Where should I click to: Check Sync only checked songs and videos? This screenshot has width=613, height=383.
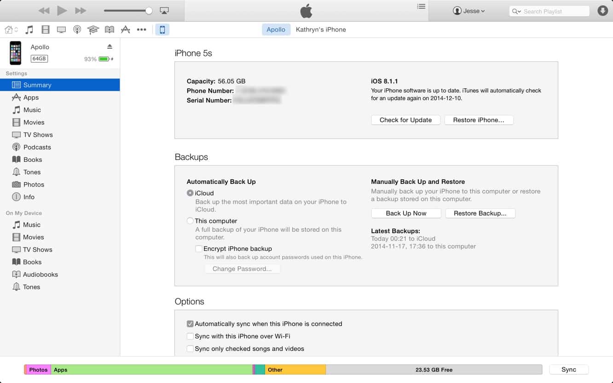pos(190,349)
